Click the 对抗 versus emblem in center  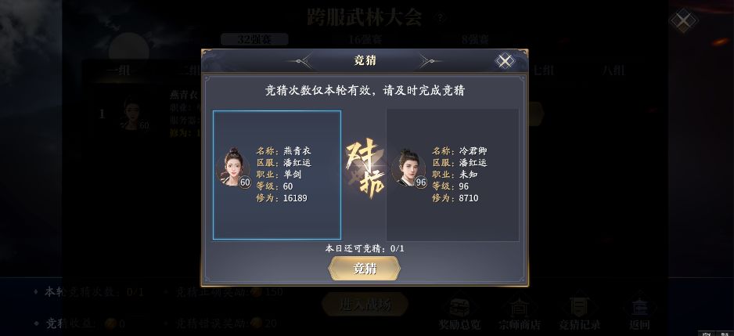pyautogui.click(x=365, y=168)
